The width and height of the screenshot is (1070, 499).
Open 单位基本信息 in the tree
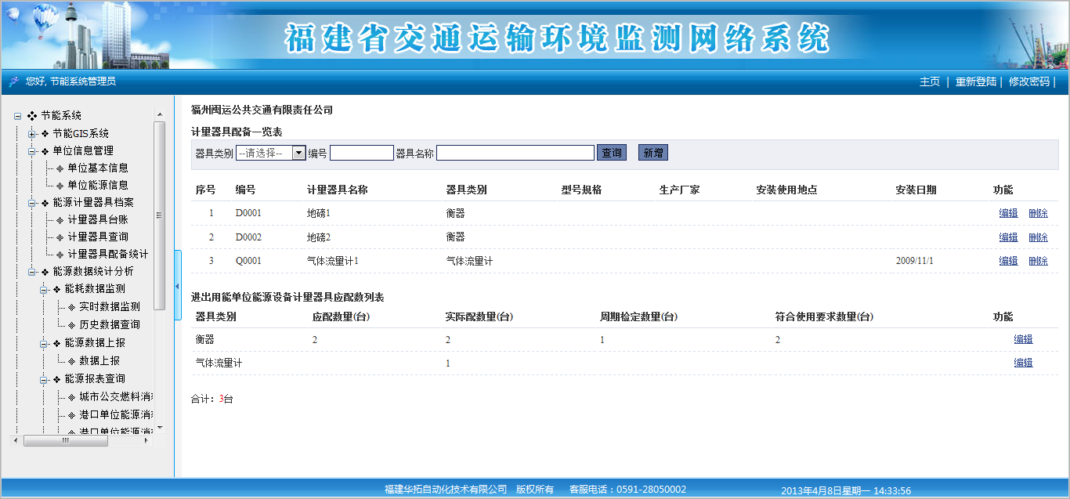98,168
